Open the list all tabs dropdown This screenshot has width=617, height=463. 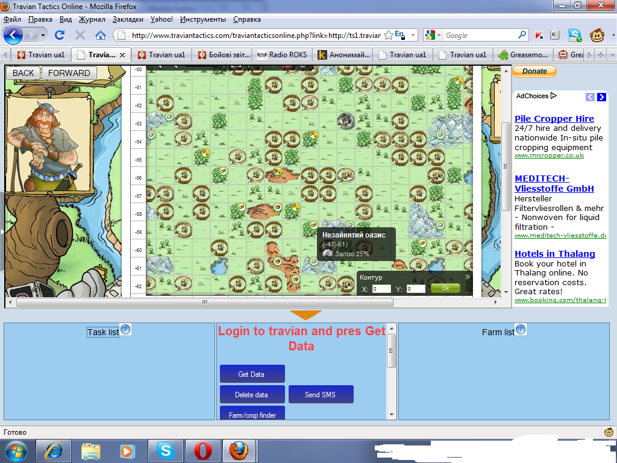pyautogui.click(x=612, y=55)
